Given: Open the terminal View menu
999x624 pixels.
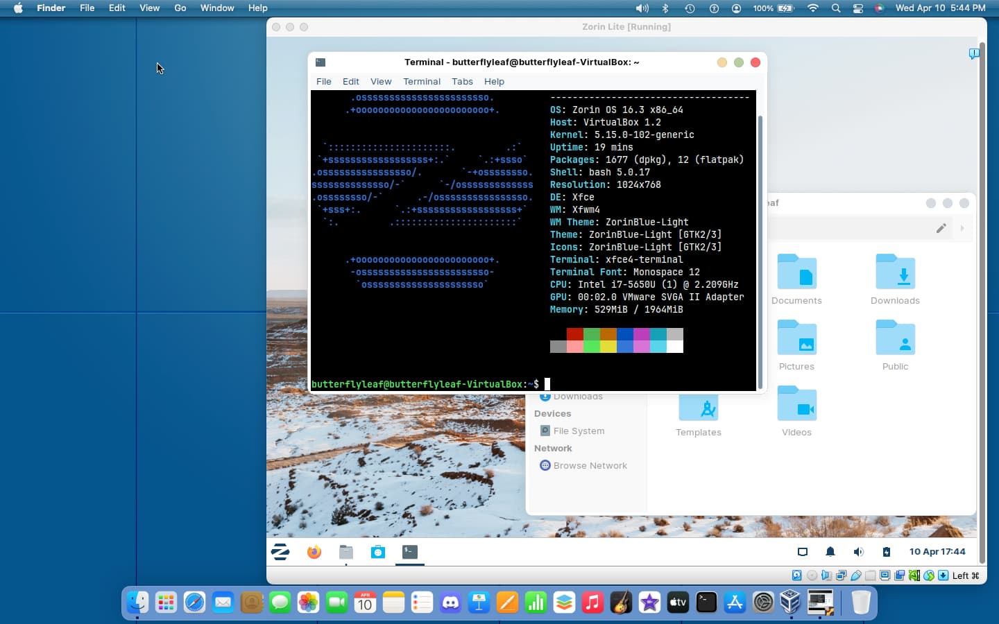Looking at the screenshot, I should [x=381, y=81].
